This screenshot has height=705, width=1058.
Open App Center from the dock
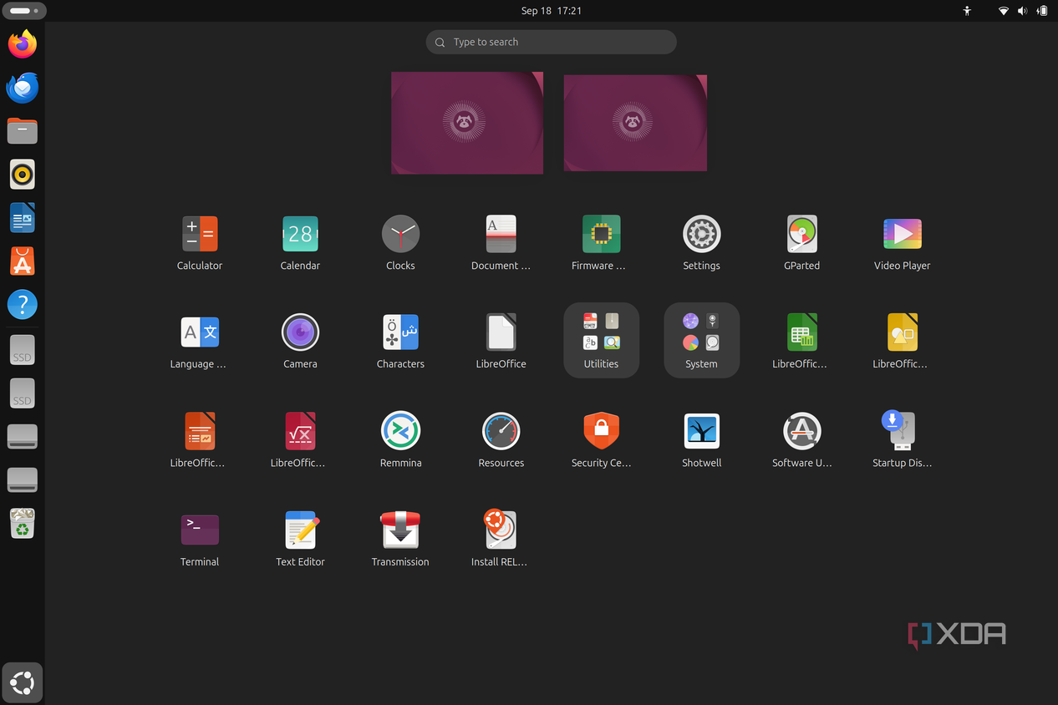tap(23, 261)
